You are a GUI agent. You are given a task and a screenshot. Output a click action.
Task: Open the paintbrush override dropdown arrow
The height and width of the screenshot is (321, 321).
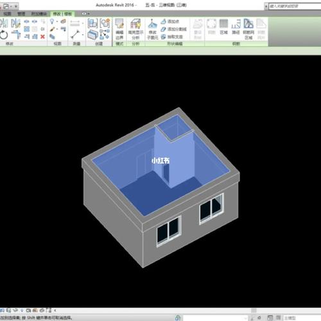(x=57, y=30)
